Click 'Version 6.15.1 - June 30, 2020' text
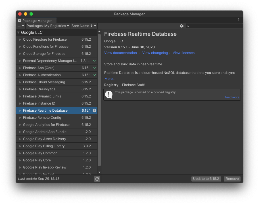 click(x=129, y=47)
